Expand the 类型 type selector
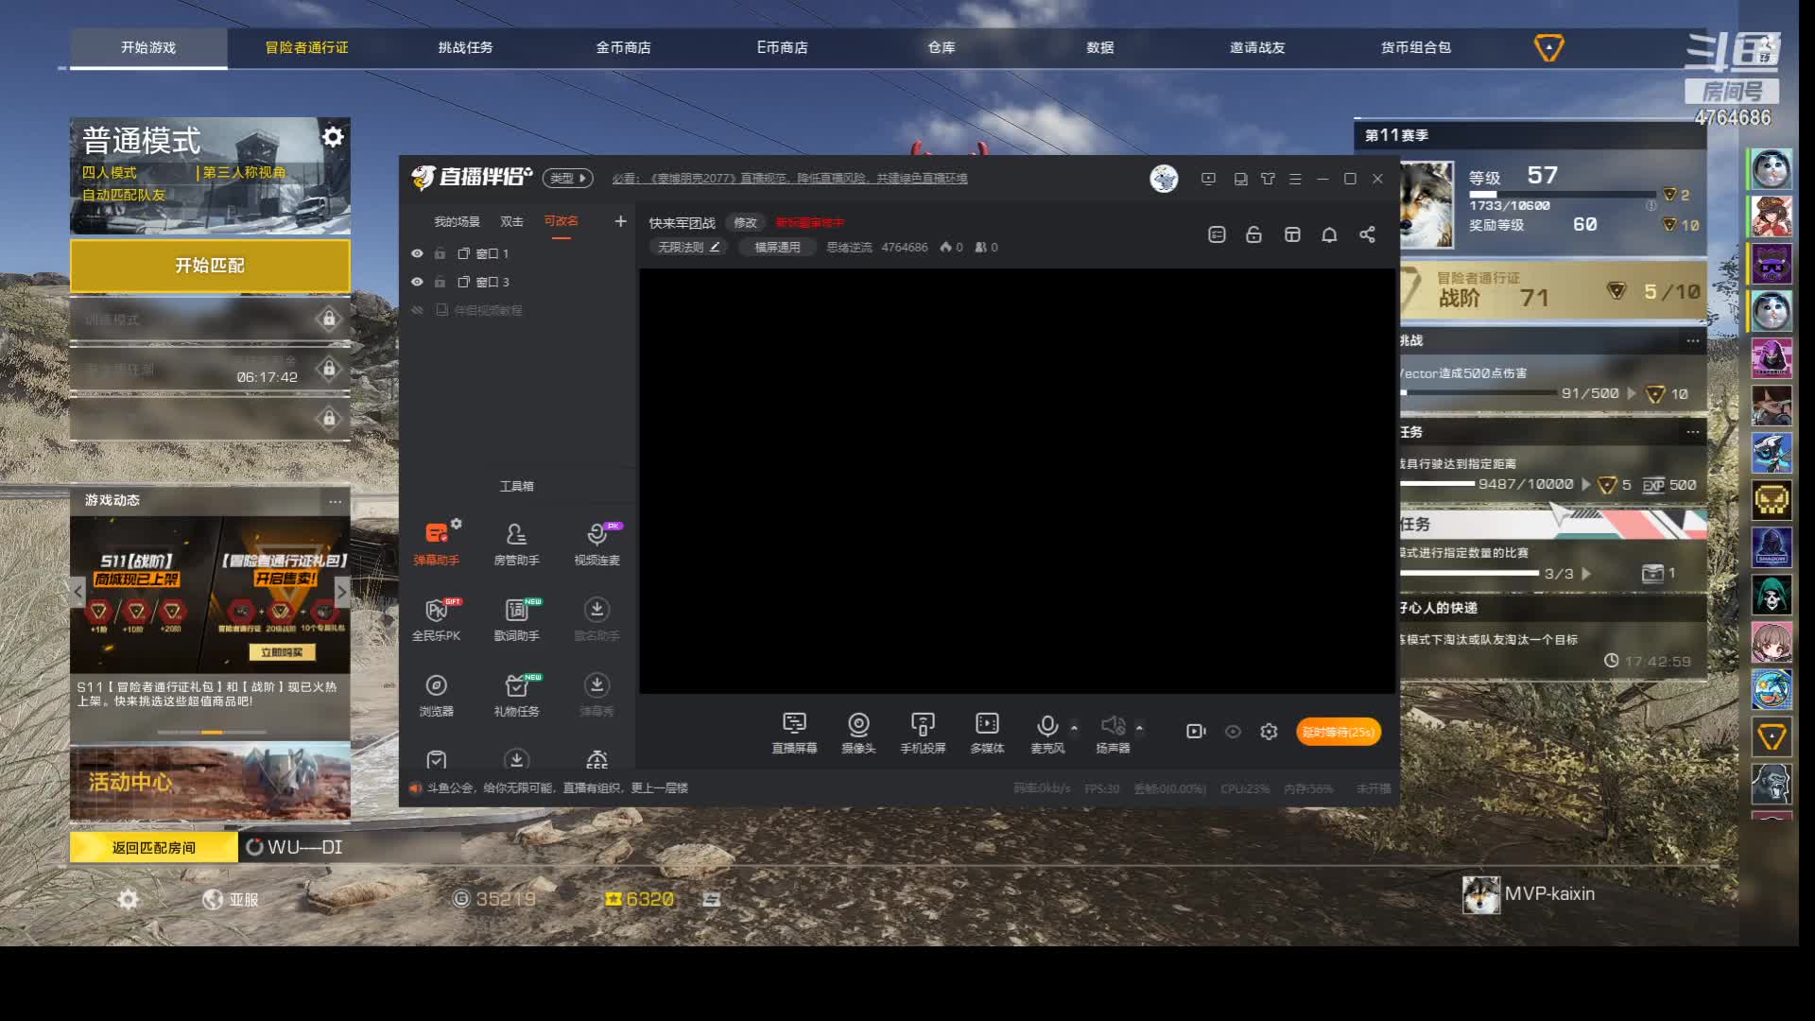The image size is (1815, 1021). [x=567, y=178]
